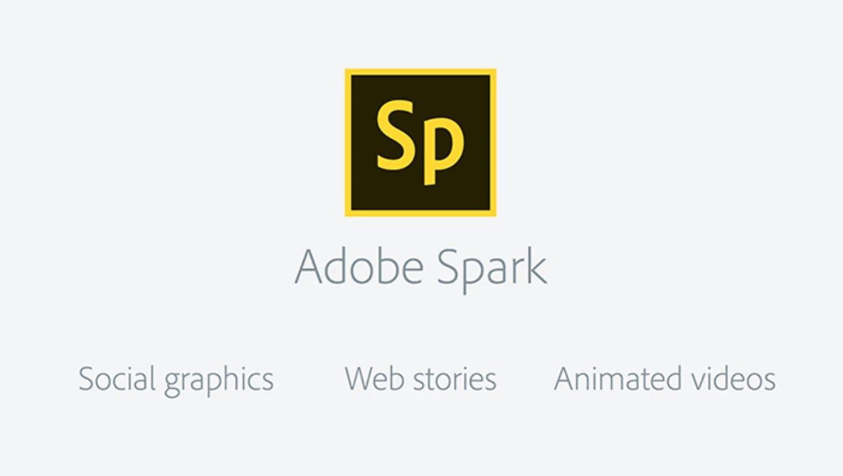Select the 'Web stories' label
This screenshot has width=843, height=476.
[420, 379]
